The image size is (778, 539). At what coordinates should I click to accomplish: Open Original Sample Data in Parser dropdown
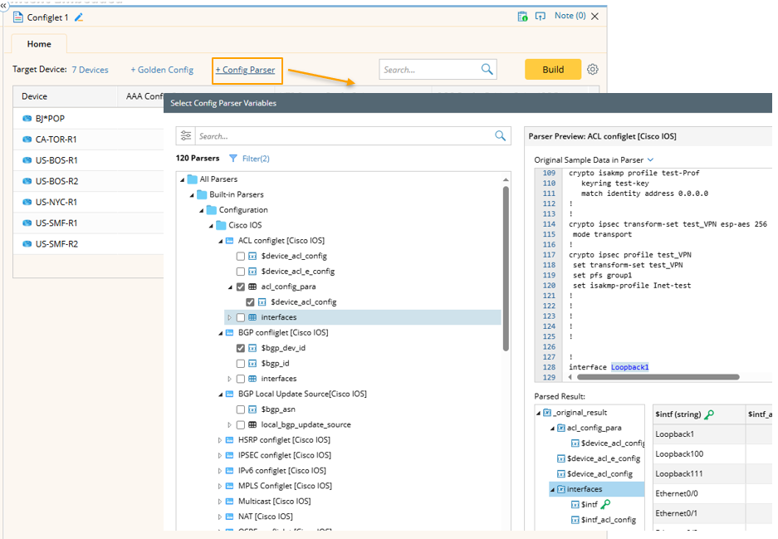click(650, 159)
